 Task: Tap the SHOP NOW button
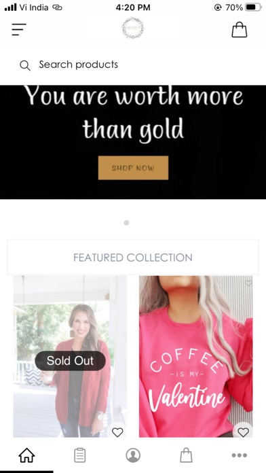(133, 168)
